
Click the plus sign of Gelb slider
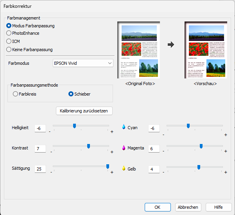[x=226, y=172]
